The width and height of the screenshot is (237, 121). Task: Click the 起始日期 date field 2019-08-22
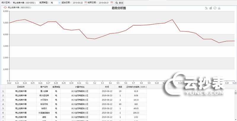tap(78, 3)
